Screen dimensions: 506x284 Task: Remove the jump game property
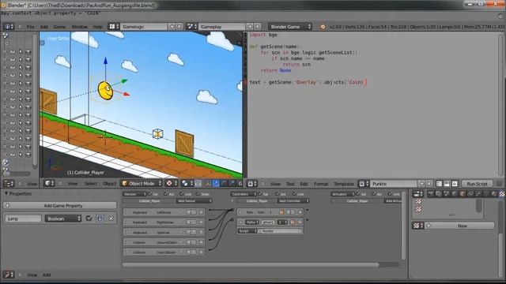(x=111, y=219)
